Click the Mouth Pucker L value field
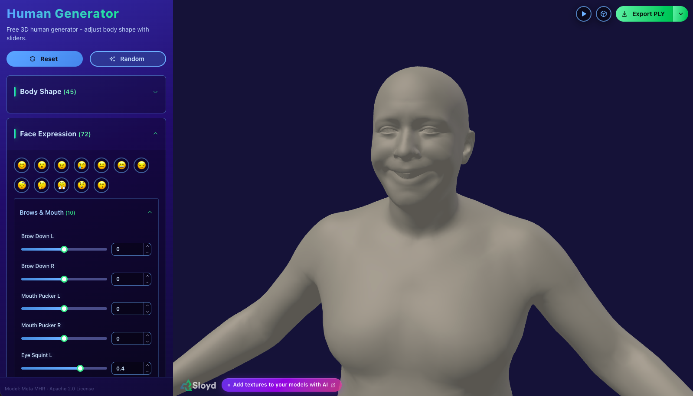 click(128, 309)
